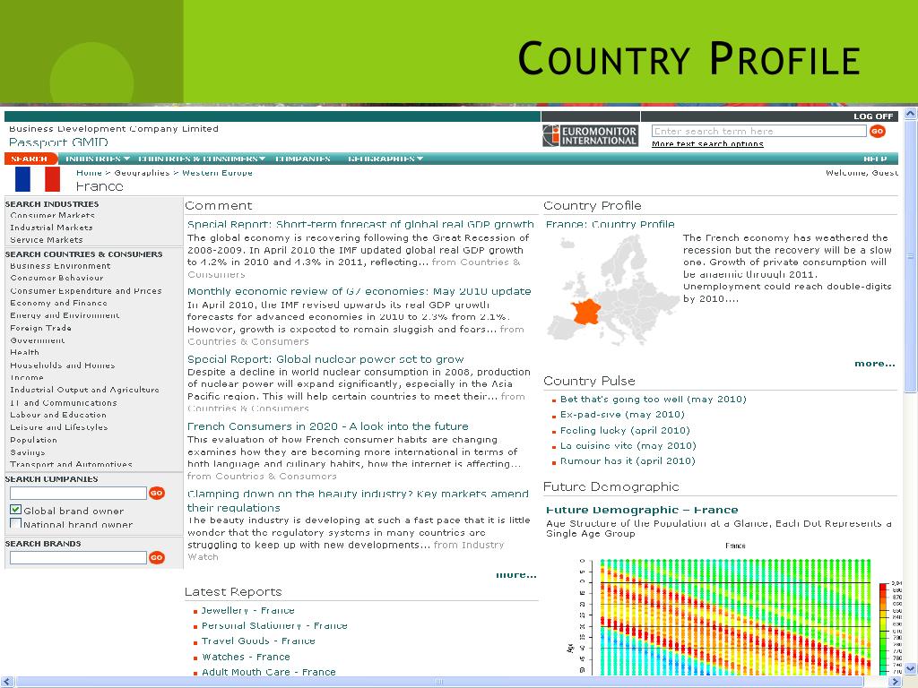Click Western Europe breadcrumb link
Image resolution: width=918 pixels, height=688 pixels.
pos(217,173)
